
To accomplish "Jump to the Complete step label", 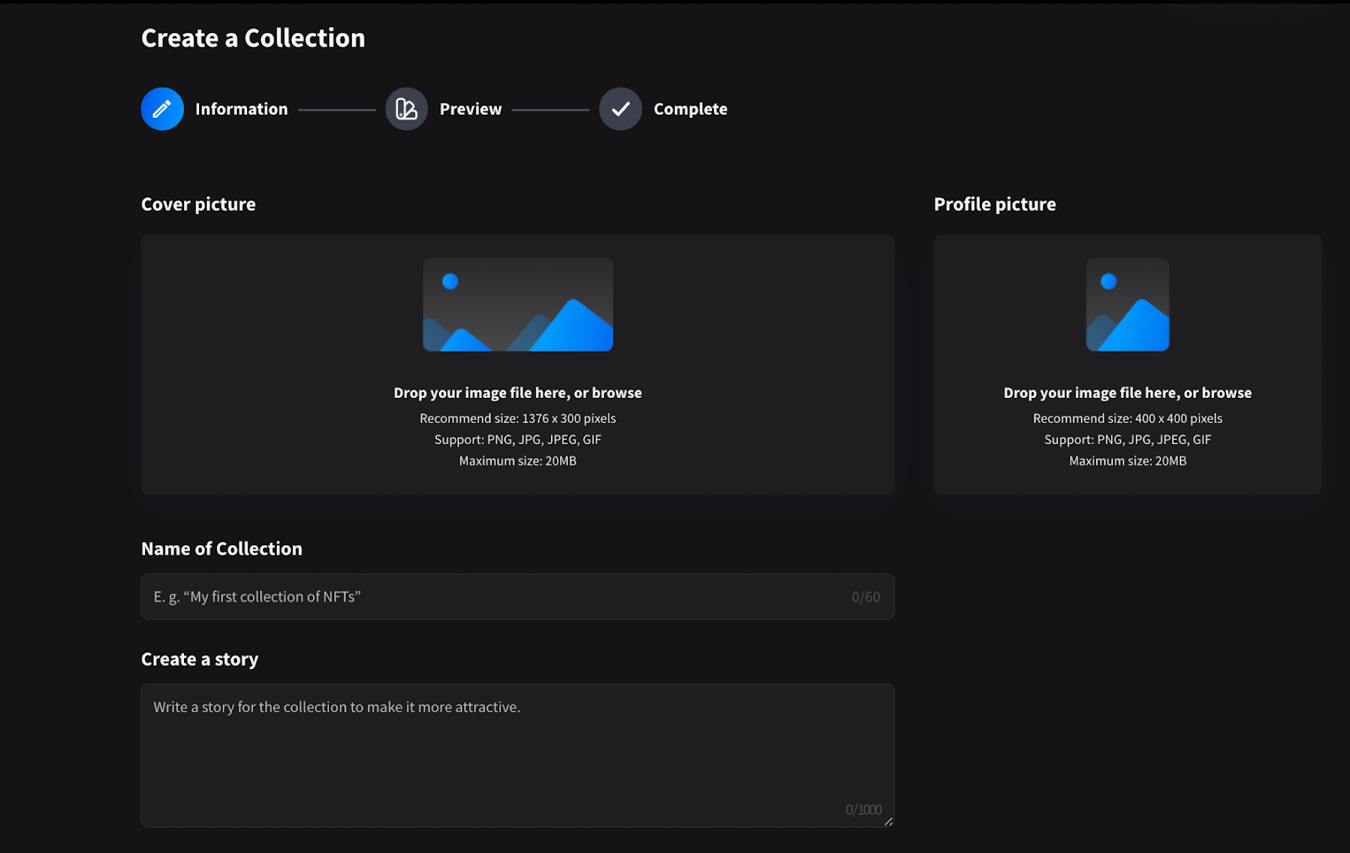I will pos(690,109).
